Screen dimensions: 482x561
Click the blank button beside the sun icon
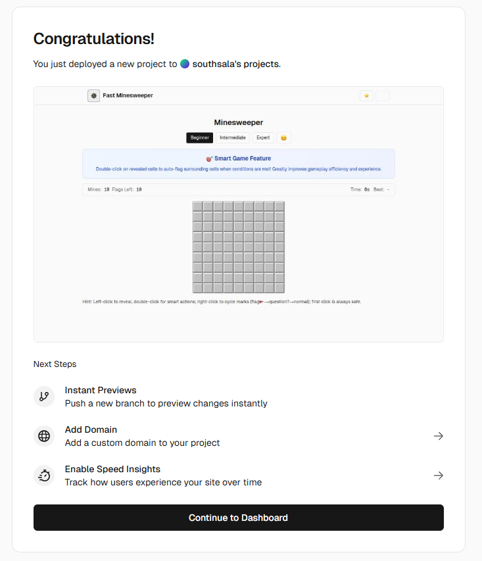(383, 95)
